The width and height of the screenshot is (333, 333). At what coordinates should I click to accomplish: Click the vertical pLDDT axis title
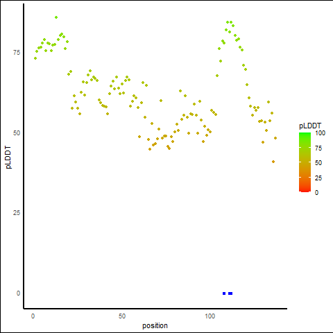coord(8,157)
